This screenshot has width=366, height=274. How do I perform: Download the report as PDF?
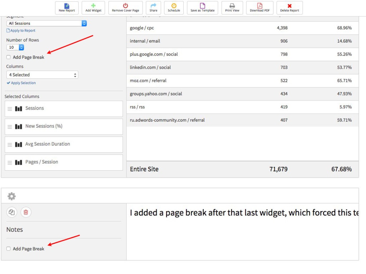260,8
